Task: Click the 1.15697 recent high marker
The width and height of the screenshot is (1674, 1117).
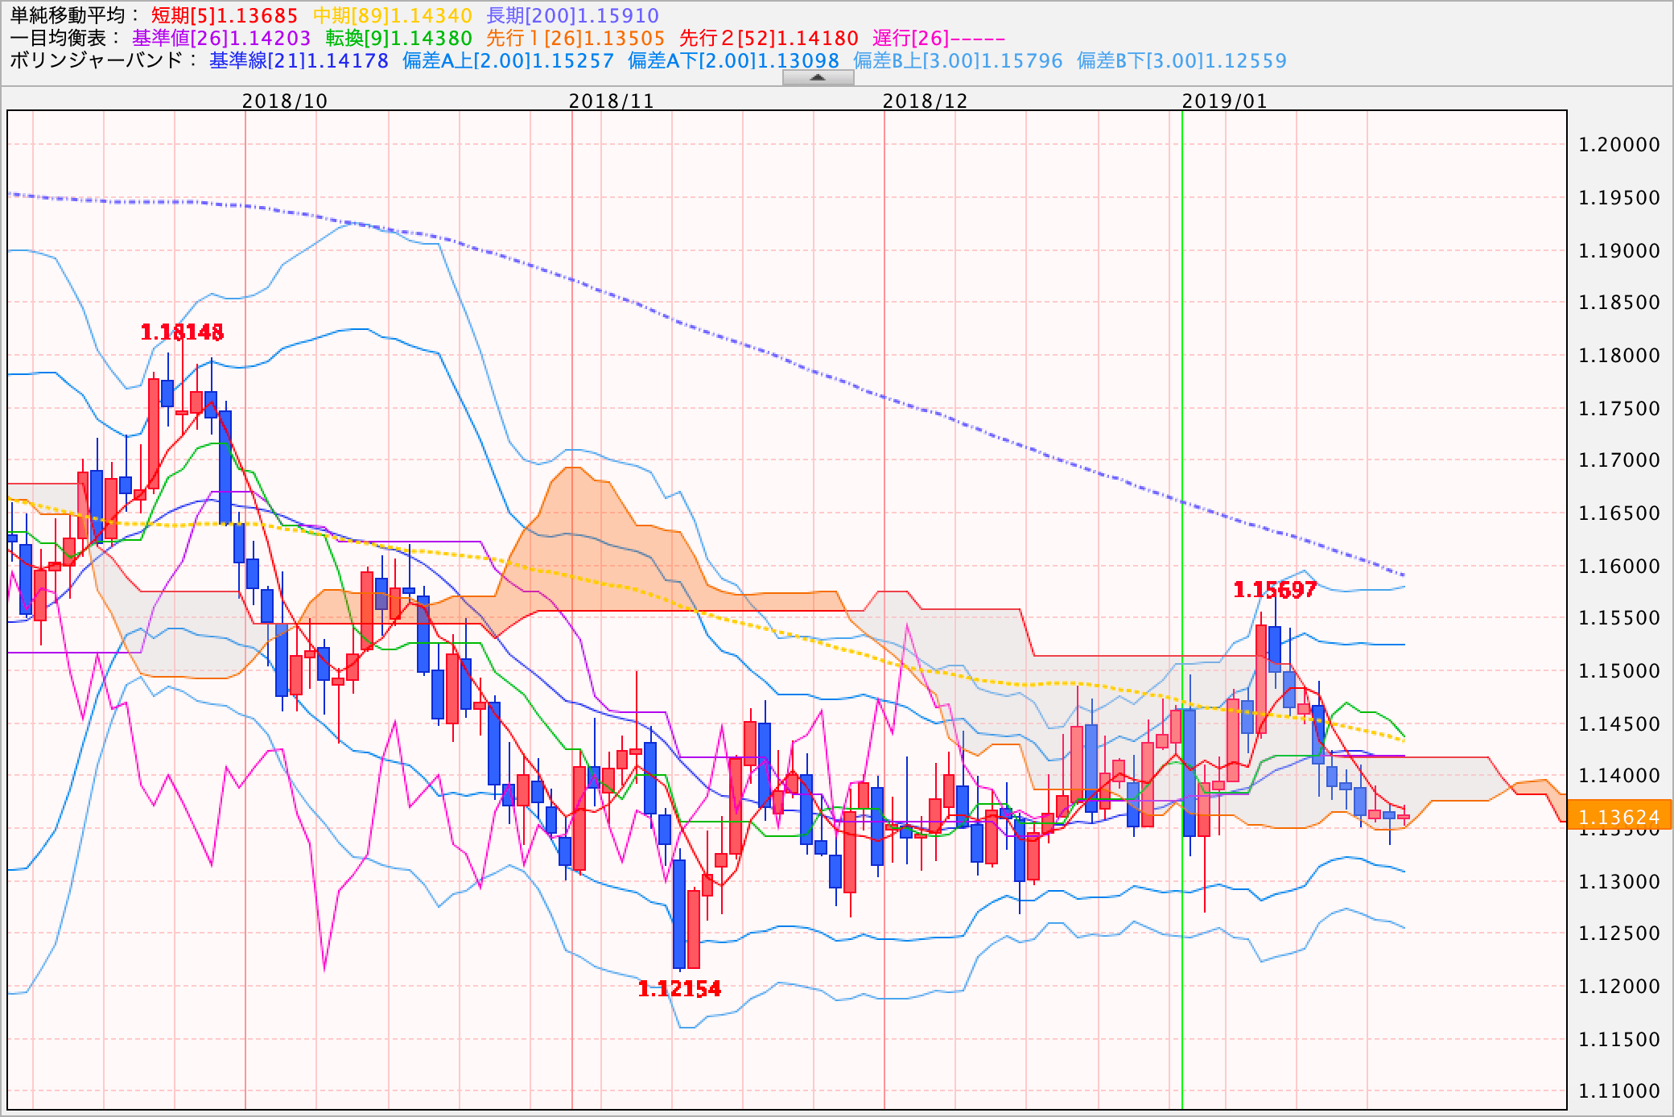Action: [1275, 590]
